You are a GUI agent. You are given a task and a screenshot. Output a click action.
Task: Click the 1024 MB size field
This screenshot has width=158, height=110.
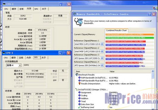coord(23,19)
